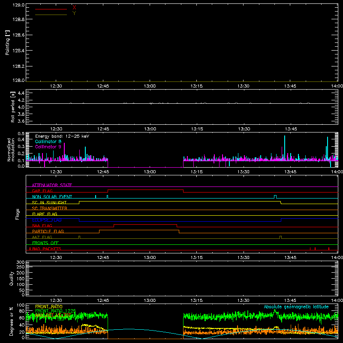Viewport: 343px width, 343px height.
Task: Click the raised PARTICLE_FLAG segment
Action: coord(139,230)
